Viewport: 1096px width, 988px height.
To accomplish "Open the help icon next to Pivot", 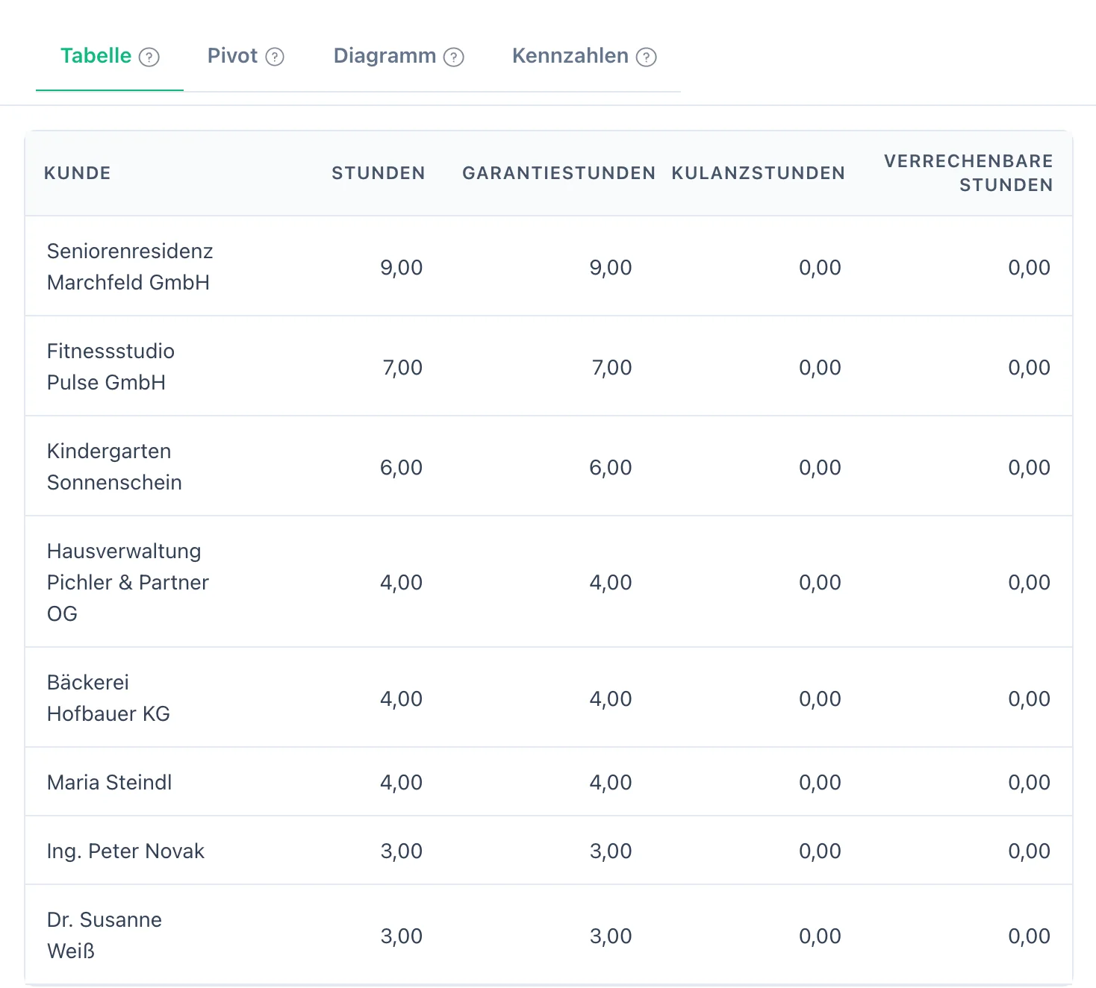I will (x=275, y=57).
